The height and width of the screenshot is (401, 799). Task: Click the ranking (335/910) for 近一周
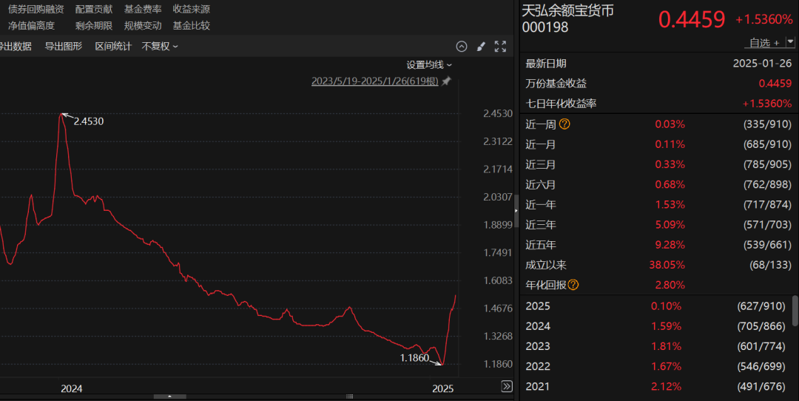point(767,124)
